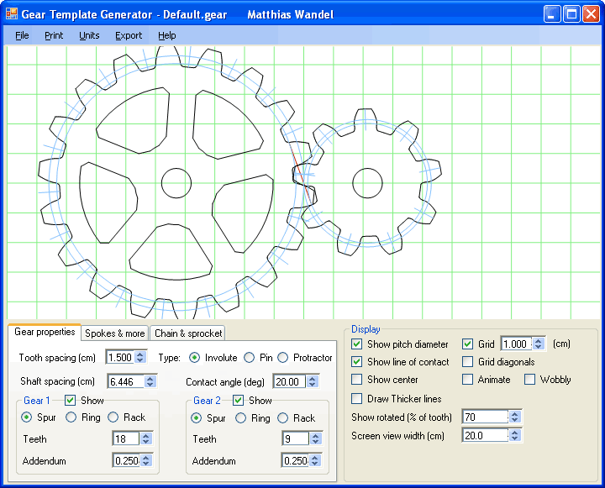Click the Shaft spacing input field
The width and height of the screenshot is (605, 488).
tap(124, 381)
